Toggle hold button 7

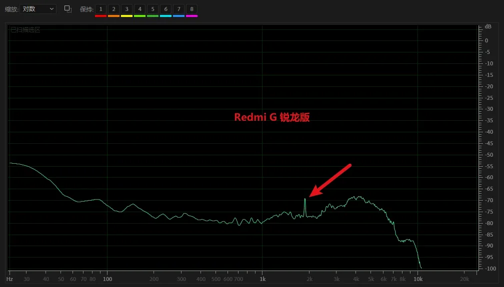178,9
